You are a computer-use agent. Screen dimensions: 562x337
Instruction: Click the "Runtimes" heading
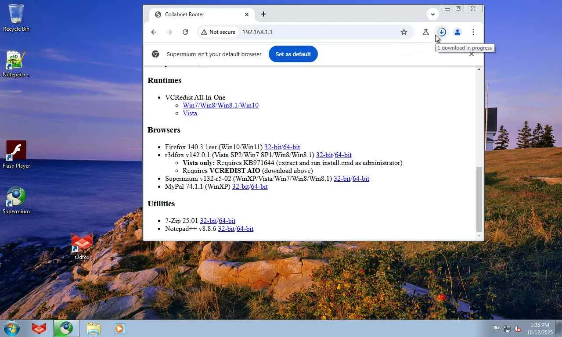click(164, 80)
